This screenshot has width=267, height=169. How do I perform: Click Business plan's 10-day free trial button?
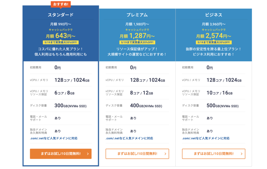[x=214, y=154]
